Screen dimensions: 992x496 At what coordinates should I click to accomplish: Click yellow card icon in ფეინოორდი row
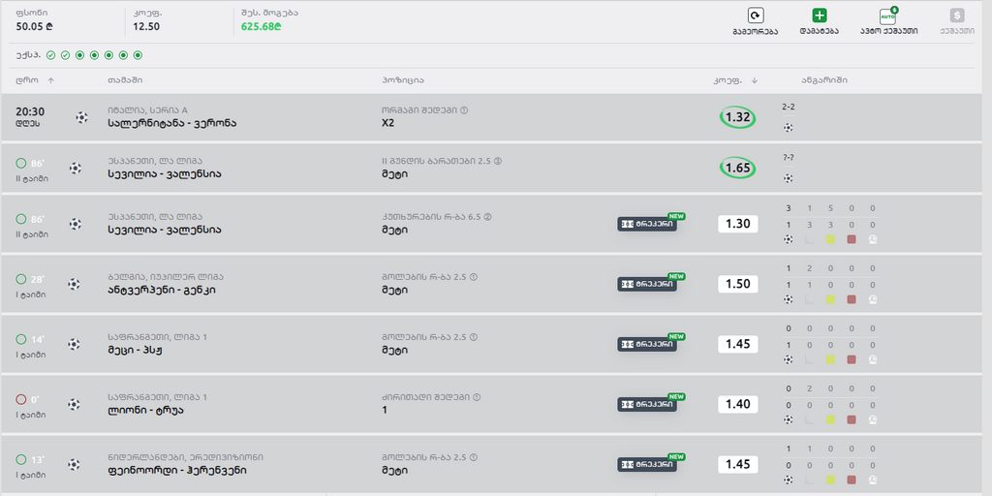click(x=830, y=480)
